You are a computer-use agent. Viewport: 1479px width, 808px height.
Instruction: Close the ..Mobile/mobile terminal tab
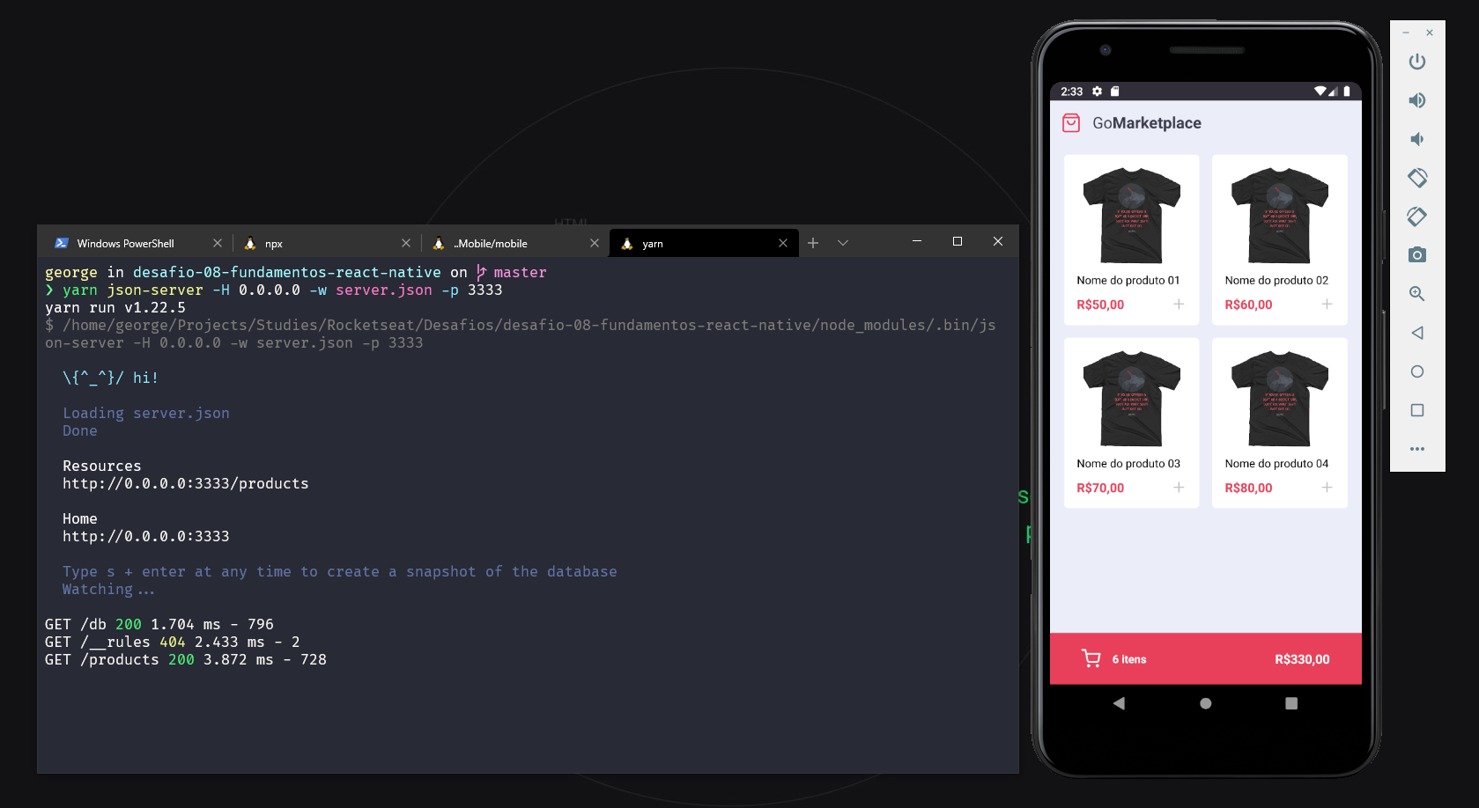coord(595,244)
